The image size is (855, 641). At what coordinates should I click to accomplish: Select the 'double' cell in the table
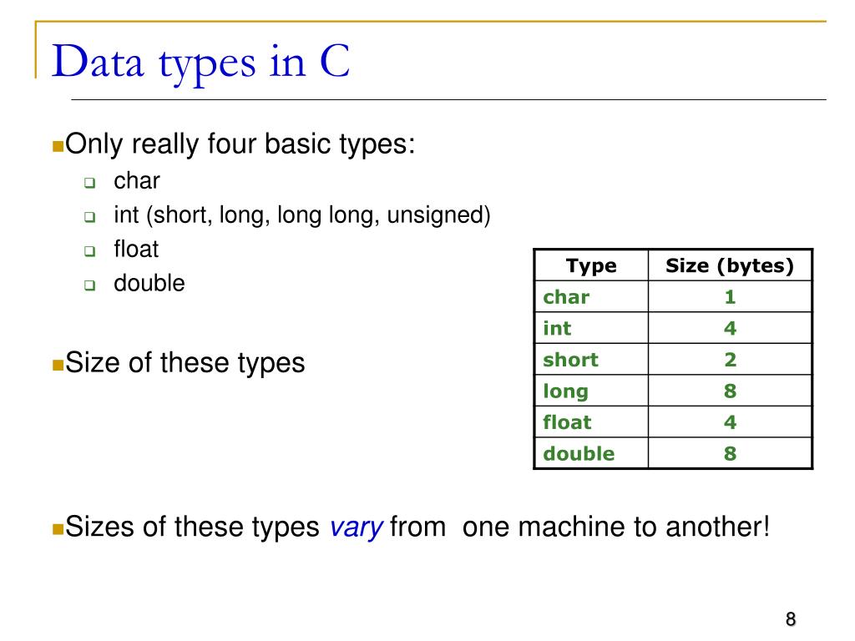(591, 453)
